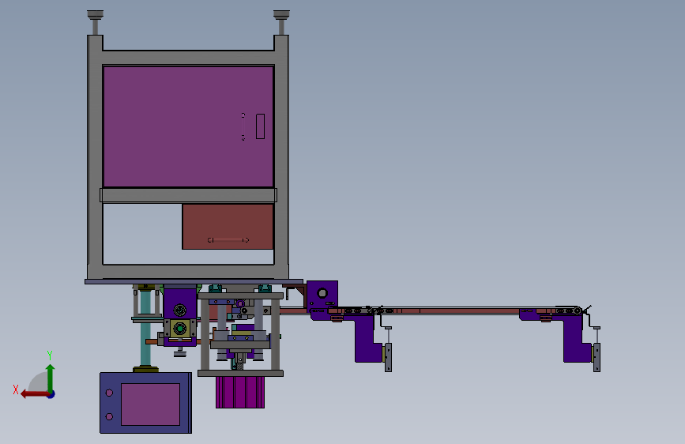Select the rectangular handle on the purple door
685x444 pixels.
point(261,126)
